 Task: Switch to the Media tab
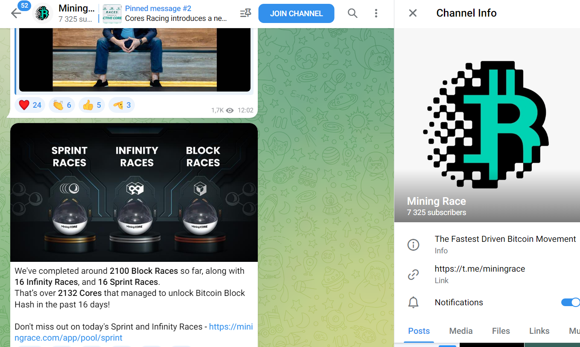point(461,331)
